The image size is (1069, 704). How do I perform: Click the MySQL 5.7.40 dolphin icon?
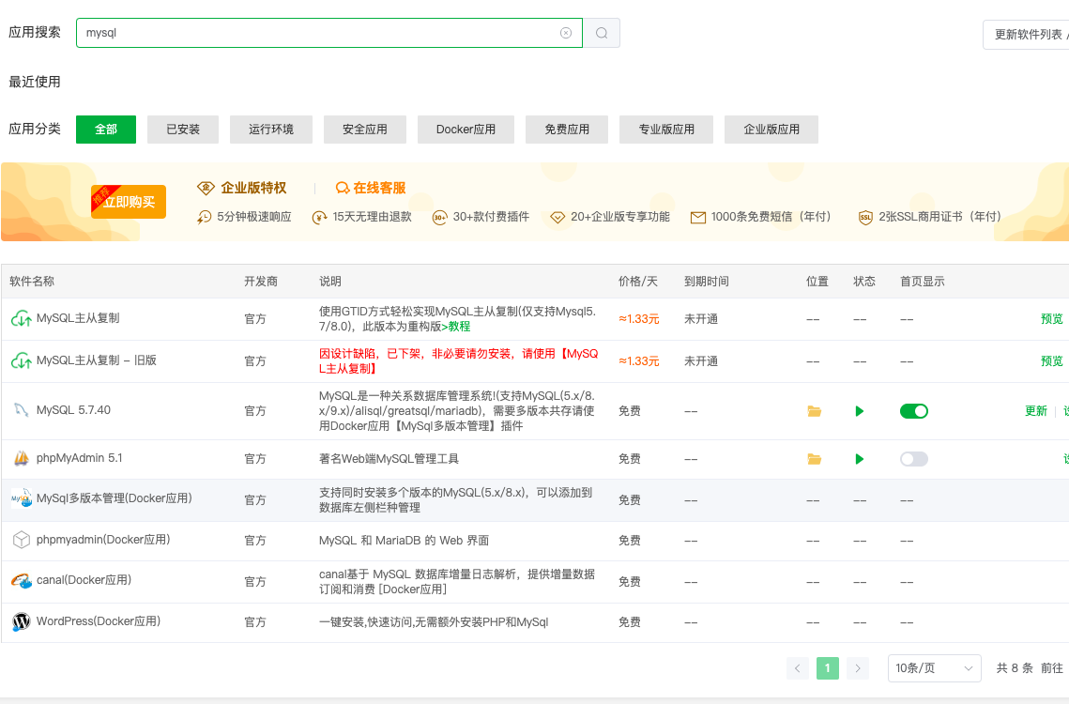pos(22,410)
